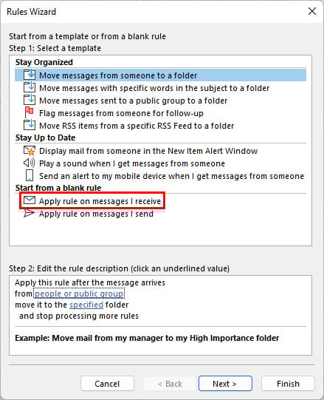Viewport: 324px width, 400px height.
Task: Click the paper plane icon for messages I send
Action: click(x=29, y=213)
